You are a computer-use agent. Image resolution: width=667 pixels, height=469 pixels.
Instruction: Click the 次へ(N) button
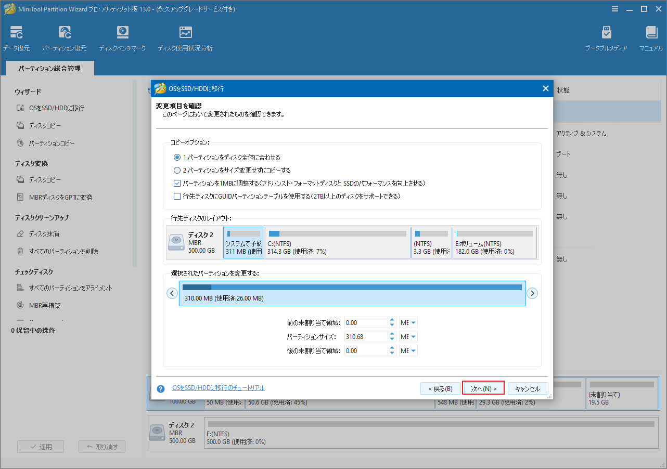point(483,387)
